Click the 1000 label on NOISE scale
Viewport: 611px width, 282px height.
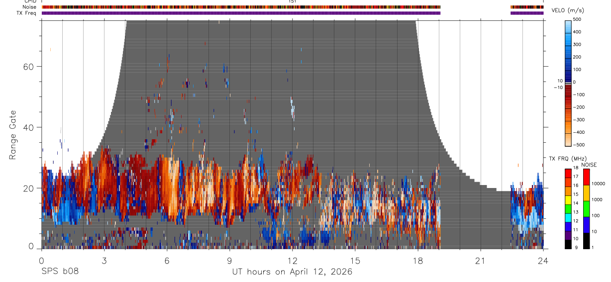[x=597, y=199]
